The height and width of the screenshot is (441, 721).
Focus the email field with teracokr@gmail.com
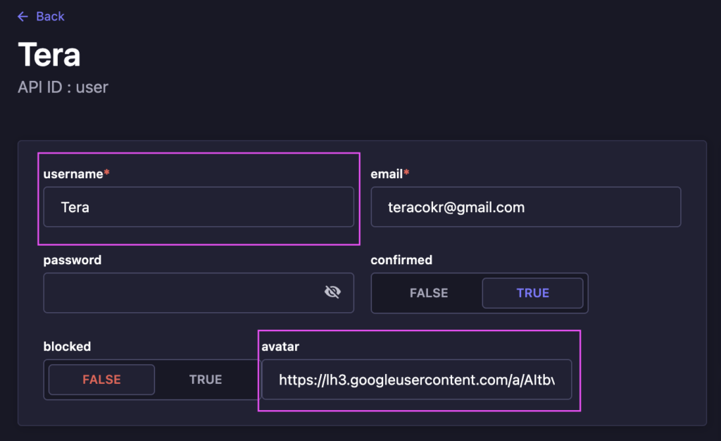point(525,207)
